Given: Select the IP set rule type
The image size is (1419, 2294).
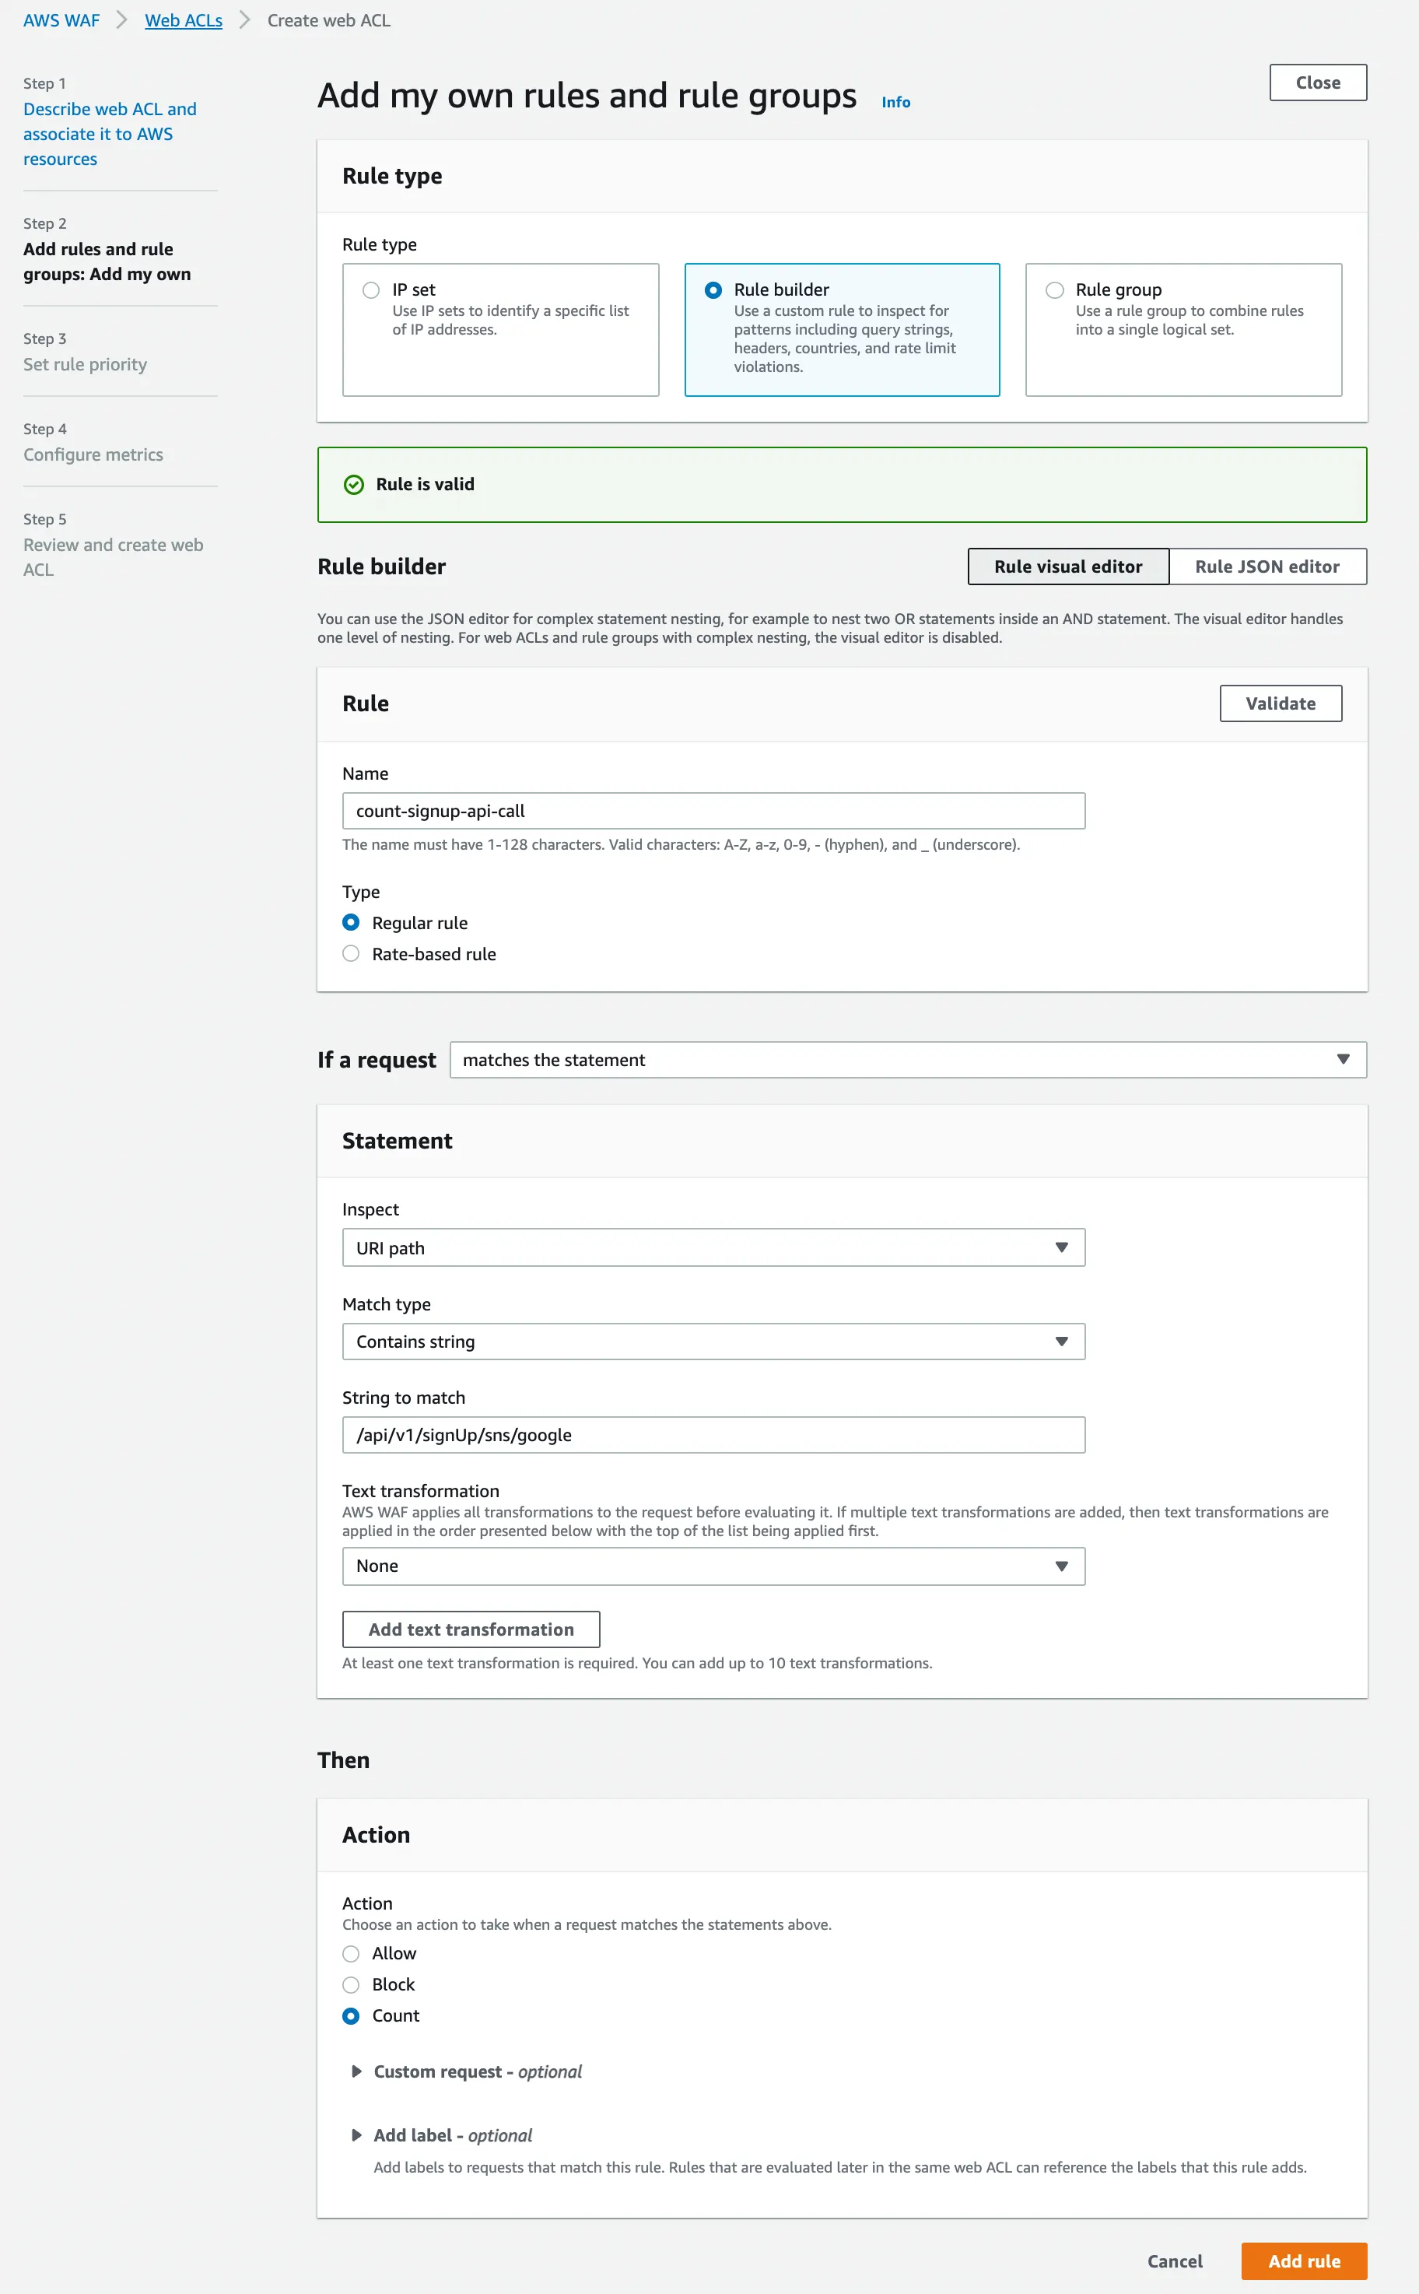Looking at the screenshot, I should tap(372, 290).
